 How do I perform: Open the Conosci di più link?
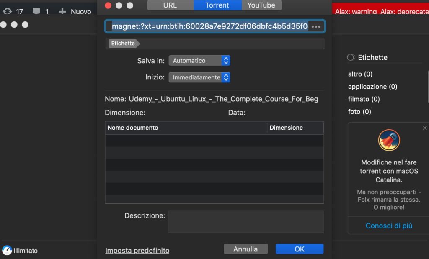(x=389, y=226)
